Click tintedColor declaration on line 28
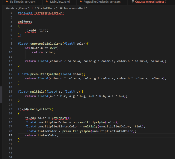This screenshot has width=175, height=159. coord(47,131)
